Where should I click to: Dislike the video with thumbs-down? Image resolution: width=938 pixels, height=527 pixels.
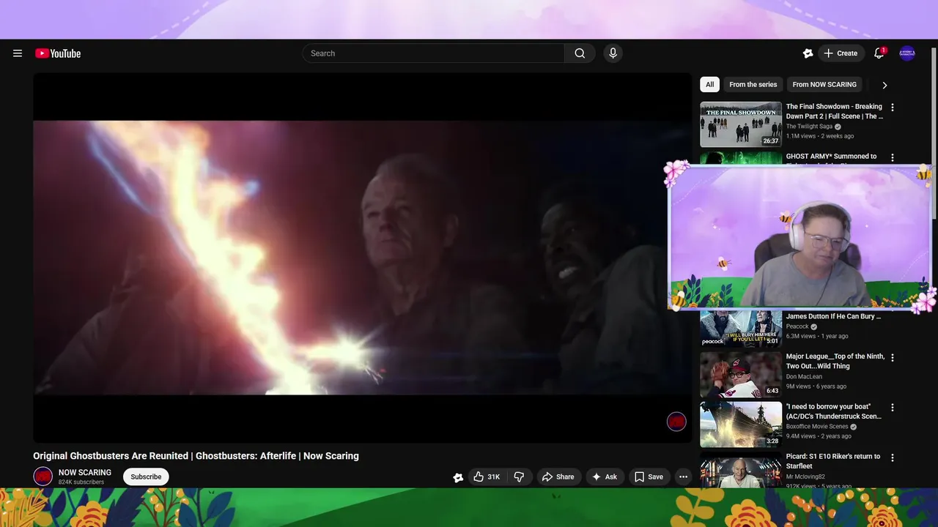[519, 476]
